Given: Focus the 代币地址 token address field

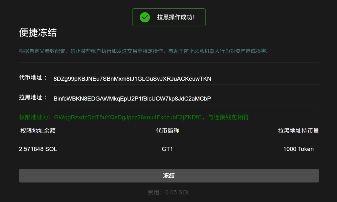Looking at the screenshot, I should point(184,79).
